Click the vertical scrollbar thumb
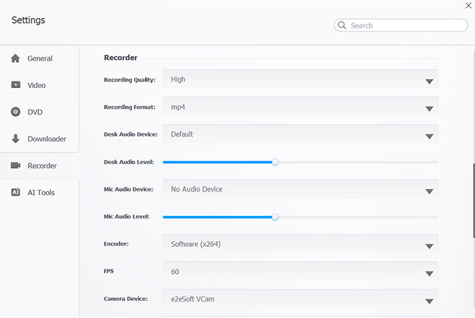This screenshot has width=475, height=318. coord(474,200)
